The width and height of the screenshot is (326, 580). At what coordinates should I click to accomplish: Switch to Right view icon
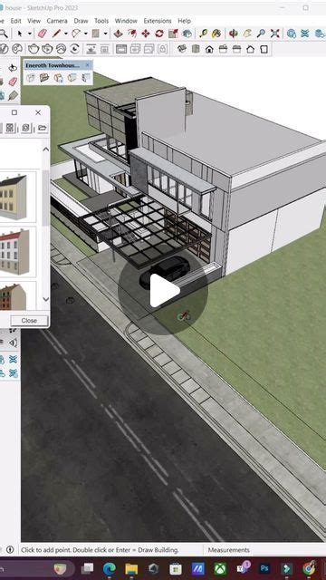tap(223, 49)
